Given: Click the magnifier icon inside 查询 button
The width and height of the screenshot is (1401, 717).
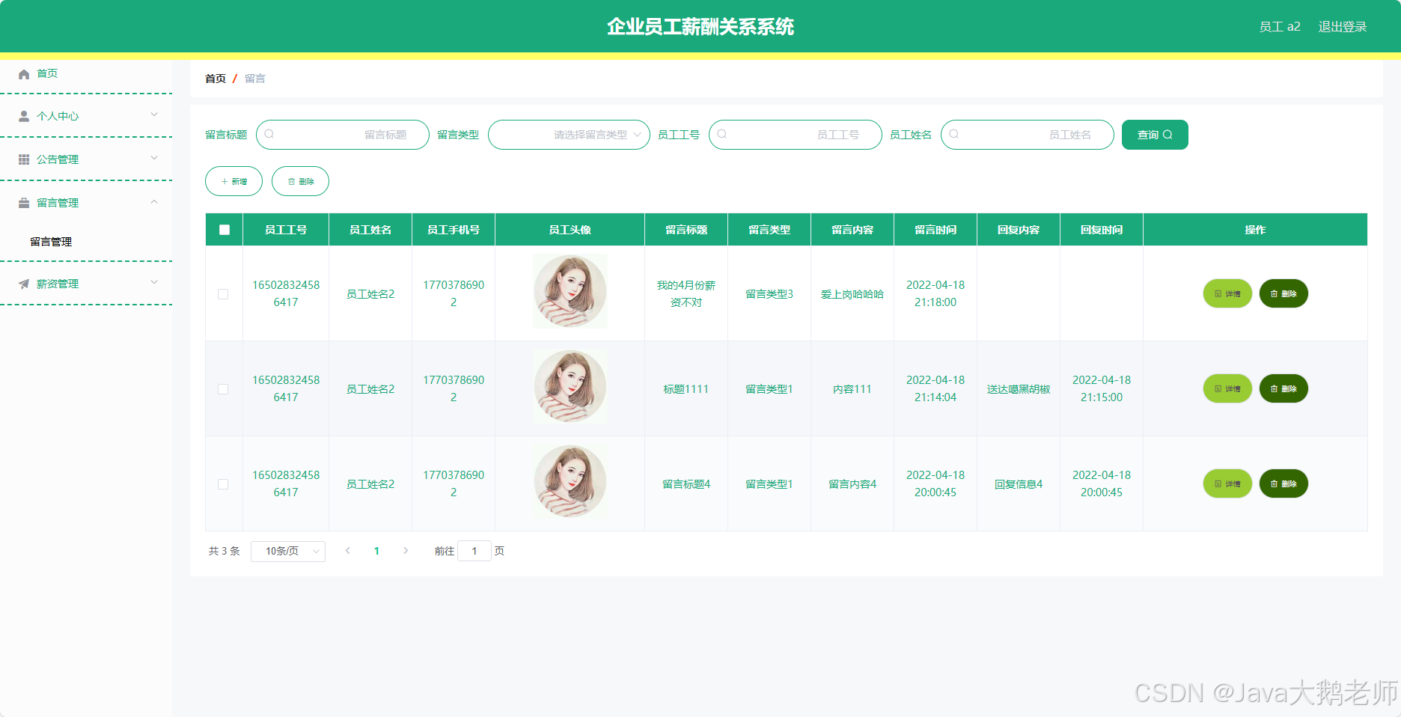Looking at the screenshot, I should [x=1168, y=135].
